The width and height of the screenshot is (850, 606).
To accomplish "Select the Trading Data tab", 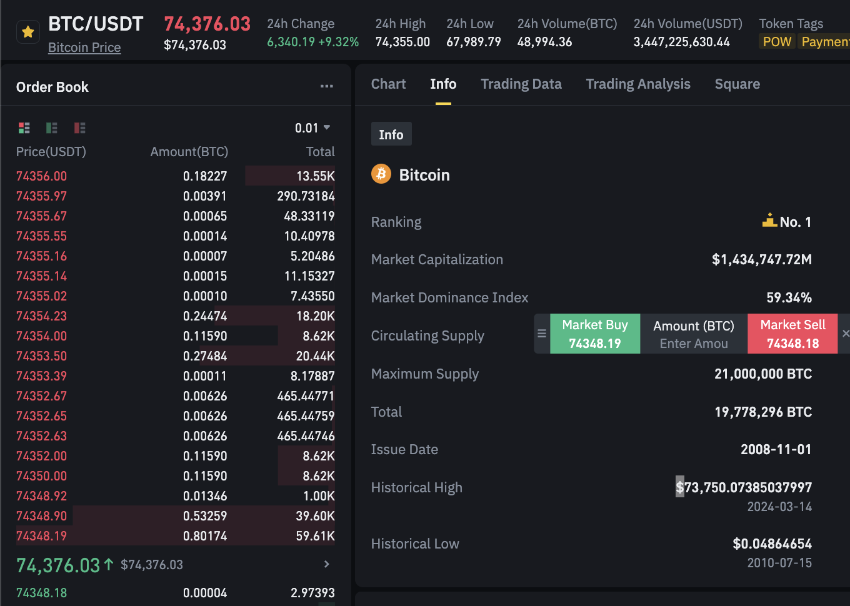I will (521, 84).
